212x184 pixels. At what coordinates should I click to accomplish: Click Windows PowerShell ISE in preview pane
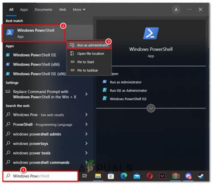(x=128, y=99)
